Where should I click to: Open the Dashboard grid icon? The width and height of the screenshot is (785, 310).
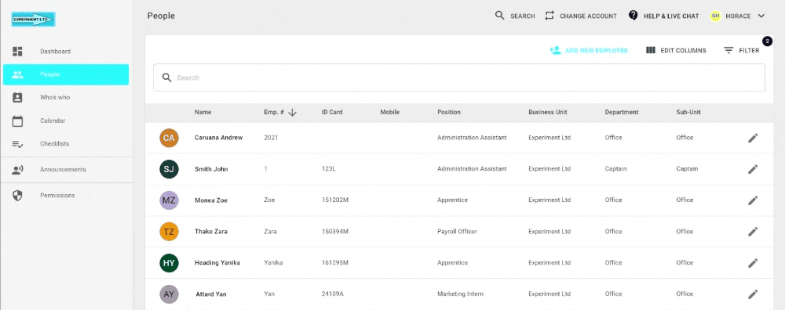(x=17, y=52)
